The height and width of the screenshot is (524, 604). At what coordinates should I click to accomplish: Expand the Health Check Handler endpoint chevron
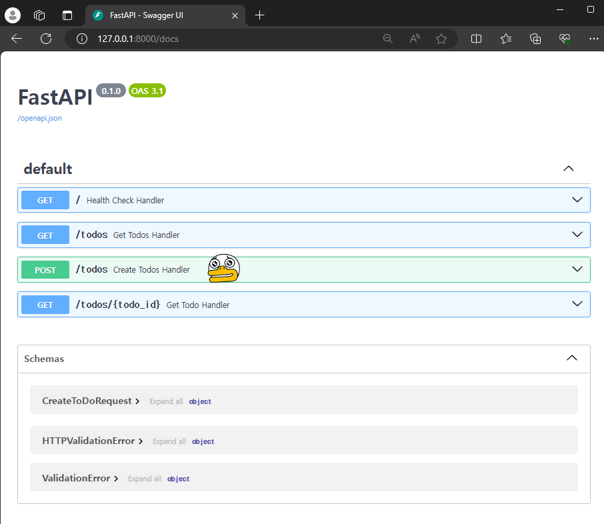(577, 199)
